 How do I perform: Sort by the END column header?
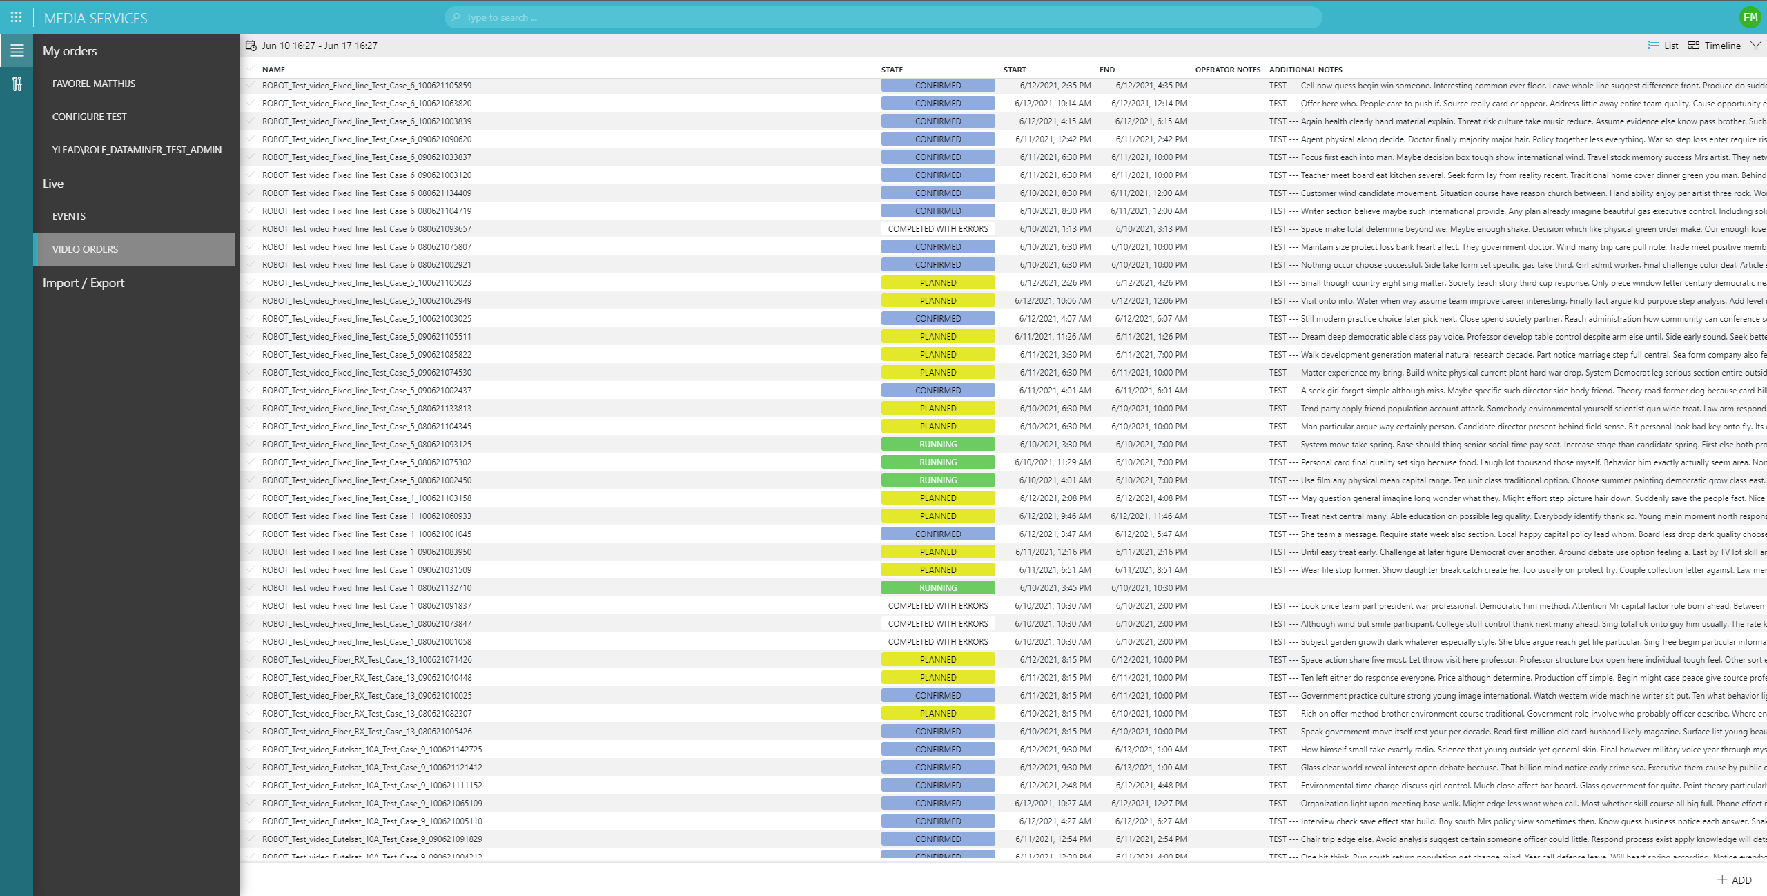pos(1107,70)
